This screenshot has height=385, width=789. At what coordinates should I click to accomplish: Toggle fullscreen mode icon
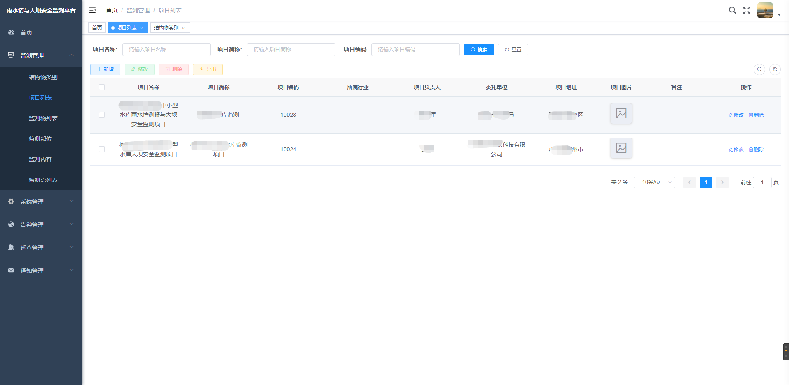(747, 10)
